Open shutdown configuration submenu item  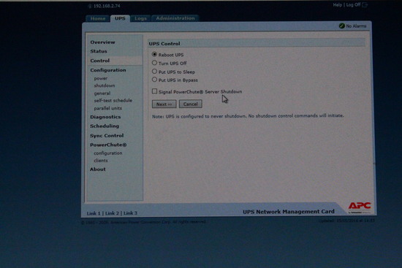click(x=105, y=85)
